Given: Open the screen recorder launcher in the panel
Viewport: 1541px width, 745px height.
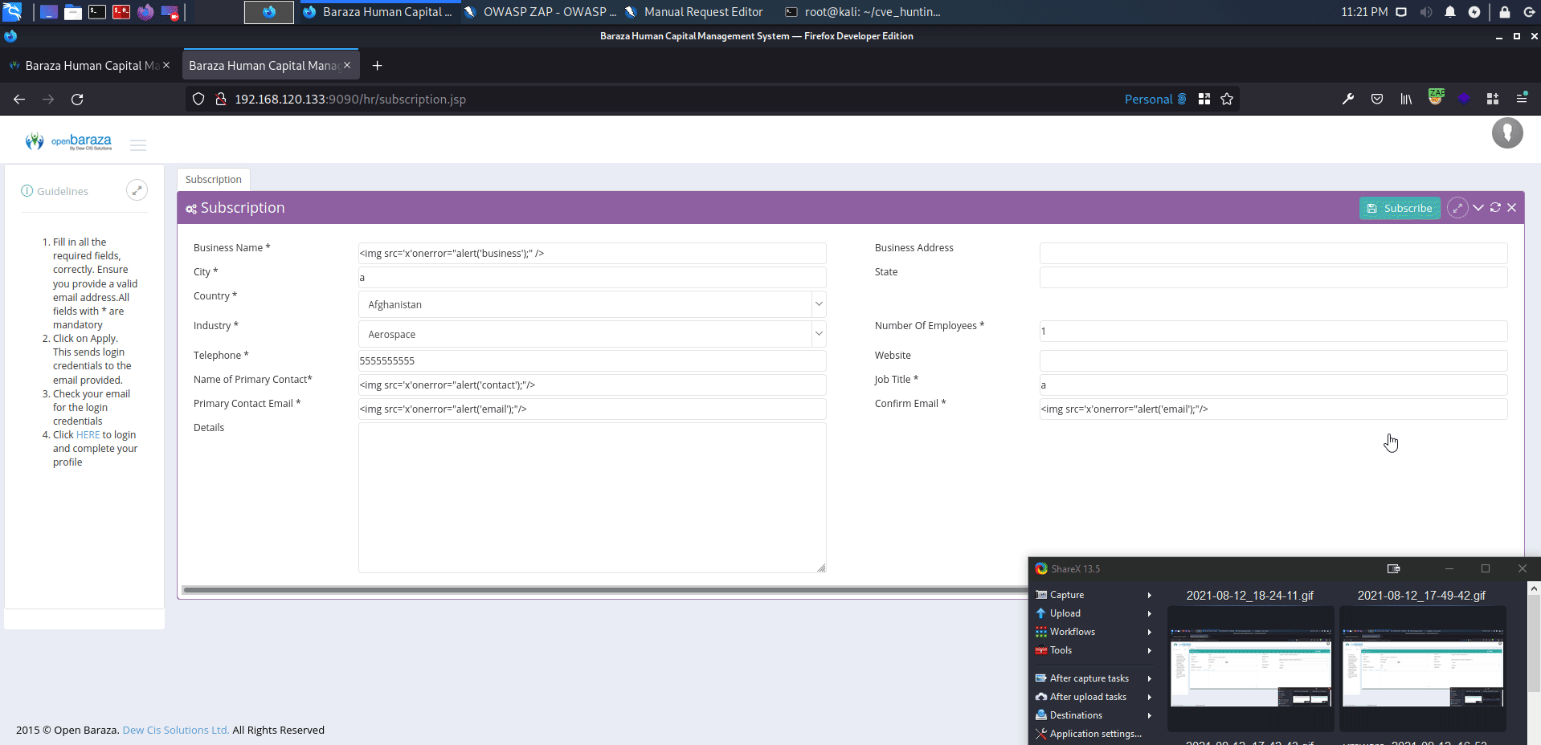Looking at the screenshot, I should 170,11.
